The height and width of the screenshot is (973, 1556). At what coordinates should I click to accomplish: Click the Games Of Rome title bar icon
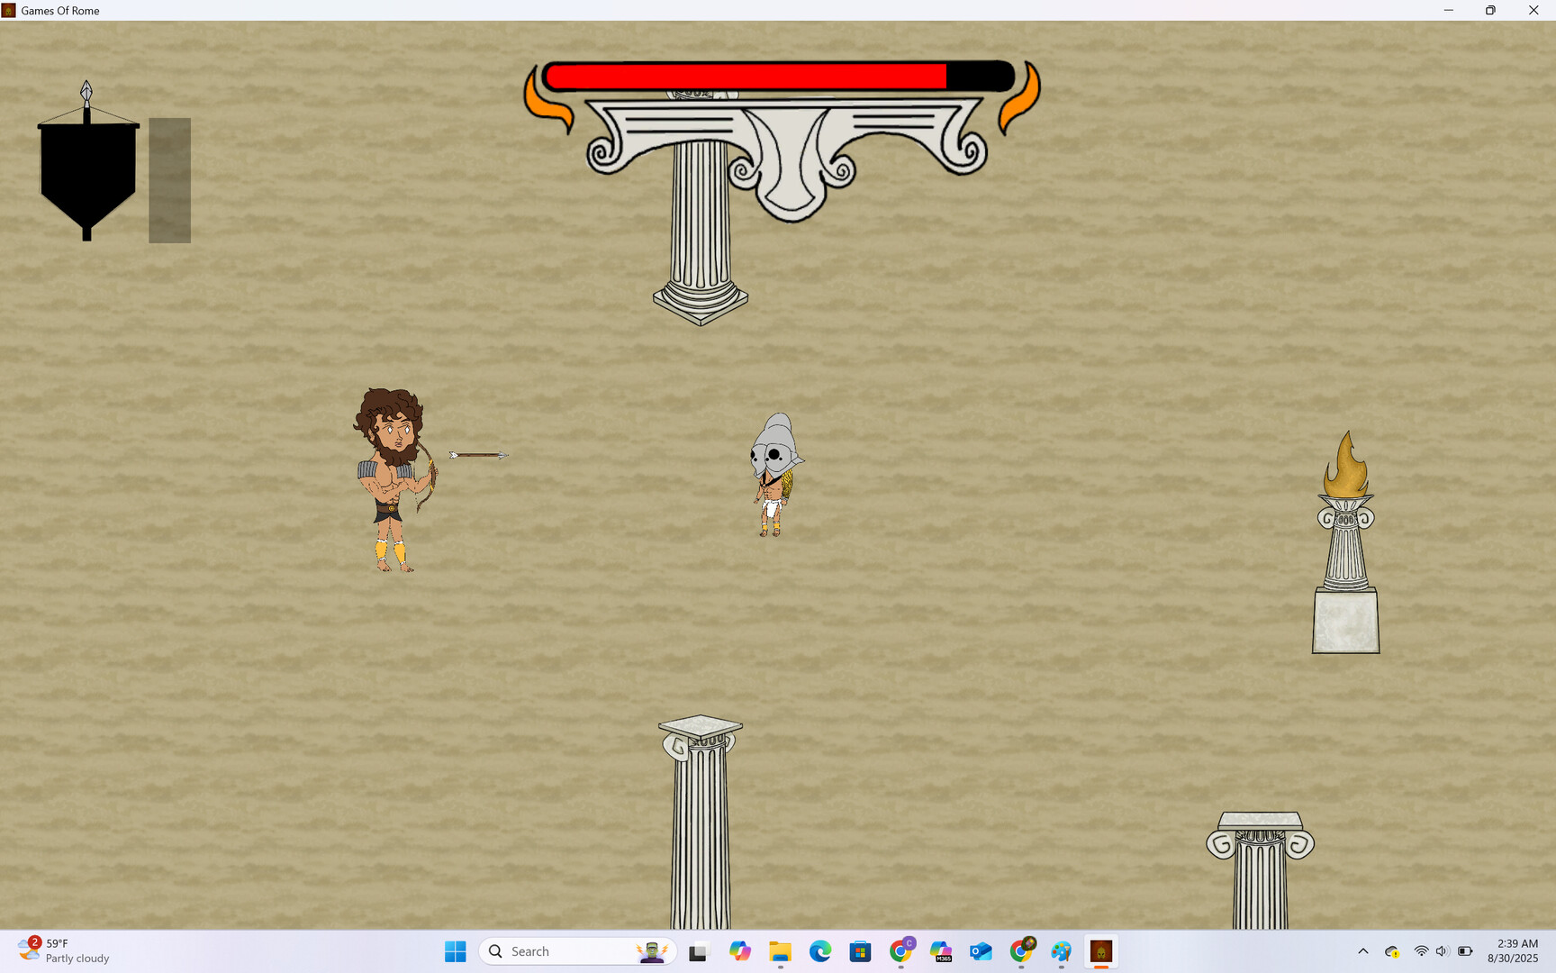(x=9, y=10)
